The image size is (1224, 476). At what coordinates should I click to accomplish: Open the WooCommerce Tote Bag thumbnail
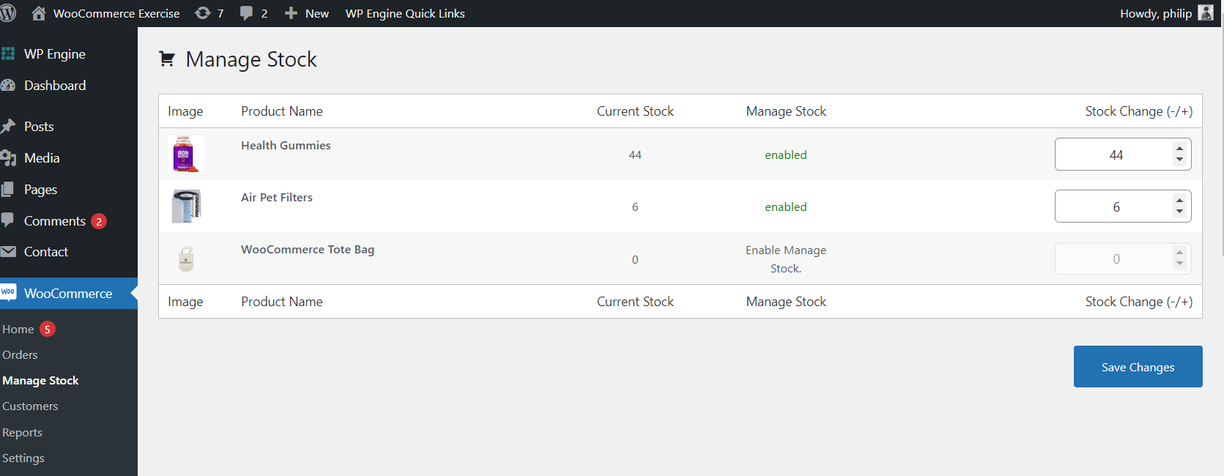tap(186, 259)
